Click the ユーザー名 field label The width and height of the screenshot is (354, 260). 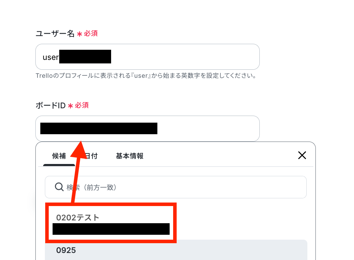tap(55, 34)
